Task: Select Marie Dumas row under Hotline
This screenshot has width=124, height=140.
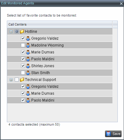Action: (60, 52)
